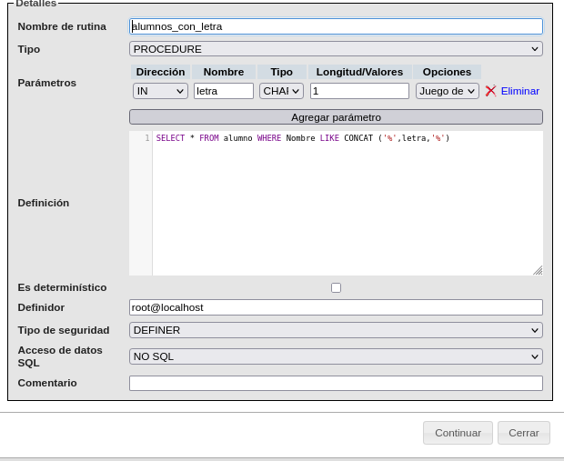Click the Longitud/Valores field
The width and height of the screenshot is (564, 461).
[x=359, y=91]
